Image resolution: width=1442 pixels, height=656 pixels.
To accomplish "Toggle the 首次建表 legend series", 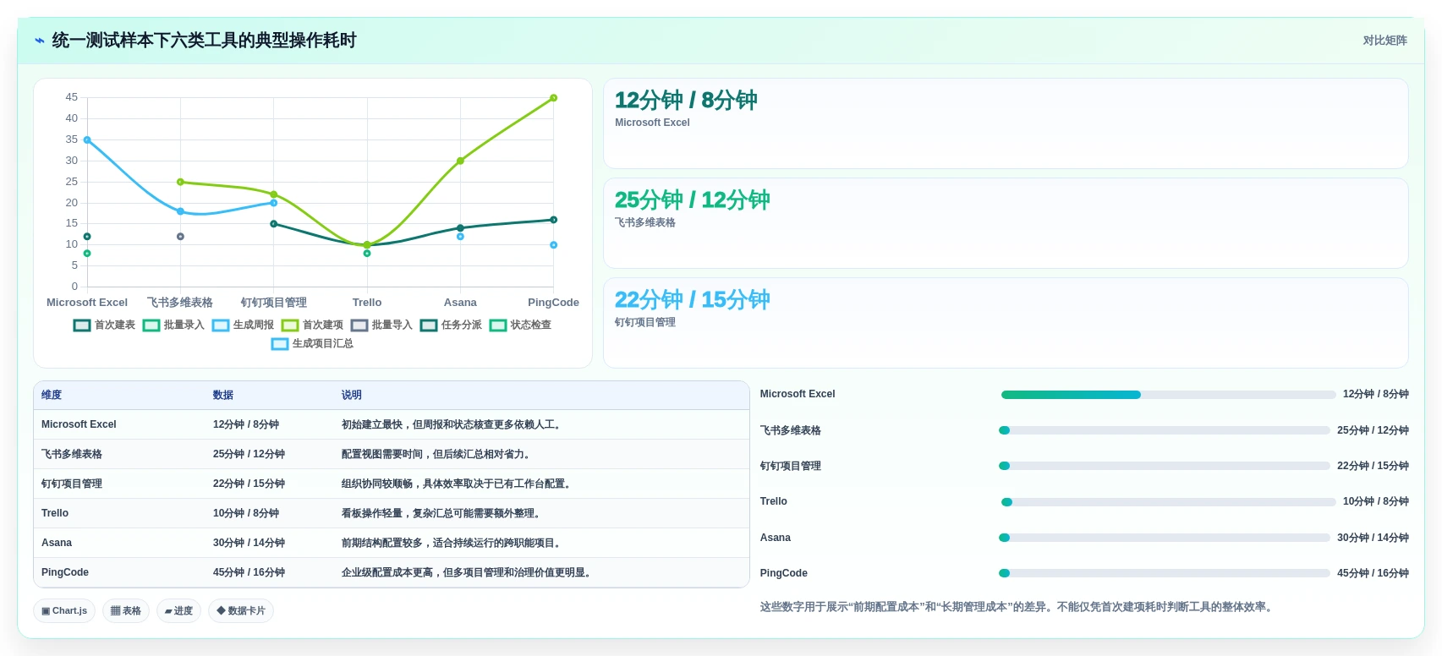I will tap(104, 325).
